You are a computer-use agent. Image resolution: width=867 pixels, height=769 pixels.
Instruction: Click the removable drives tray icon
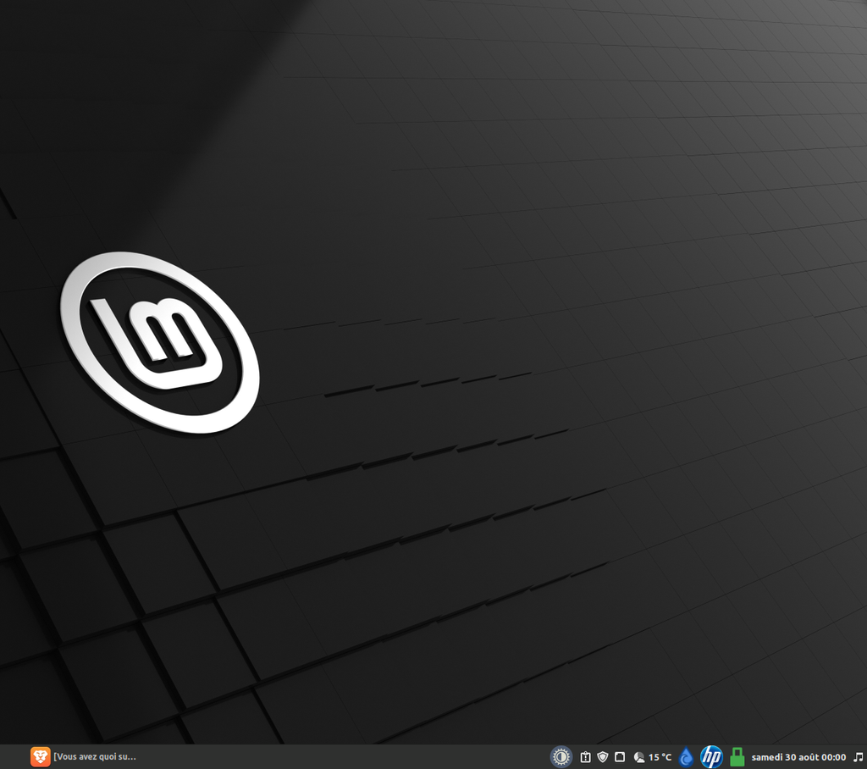(620, 756)
